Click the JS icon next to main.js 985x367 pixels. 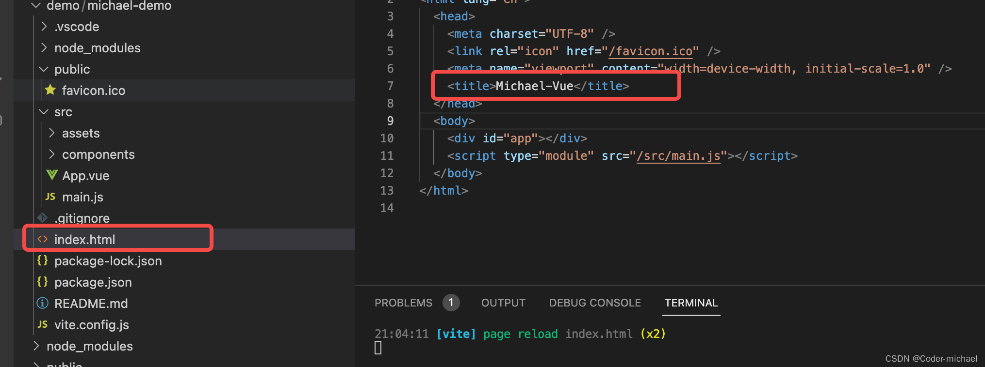coord(50,196)
